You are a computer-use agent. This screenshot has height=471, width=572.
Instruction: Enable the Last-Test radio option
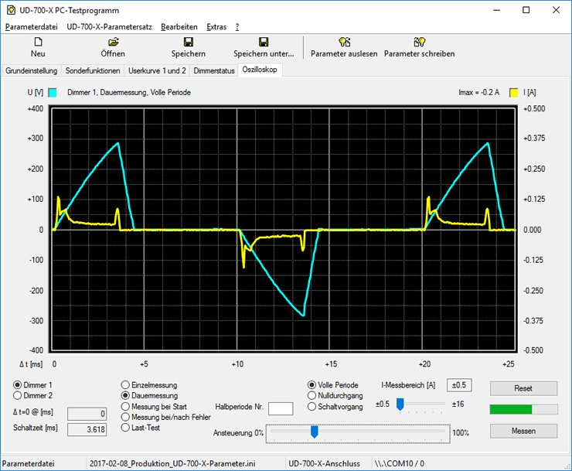[x=126, y=427]
